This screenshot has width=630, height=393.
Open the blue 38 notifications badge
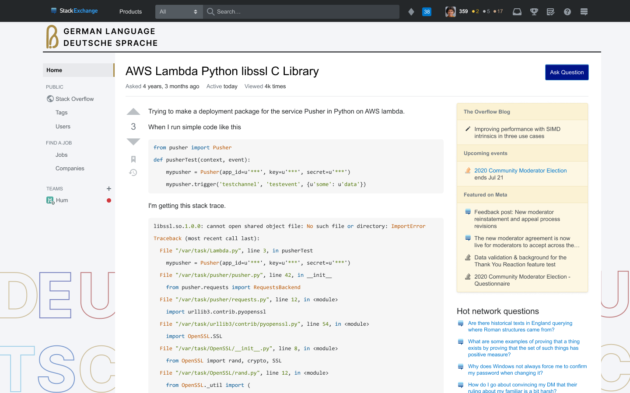click(x=427, y=12)
